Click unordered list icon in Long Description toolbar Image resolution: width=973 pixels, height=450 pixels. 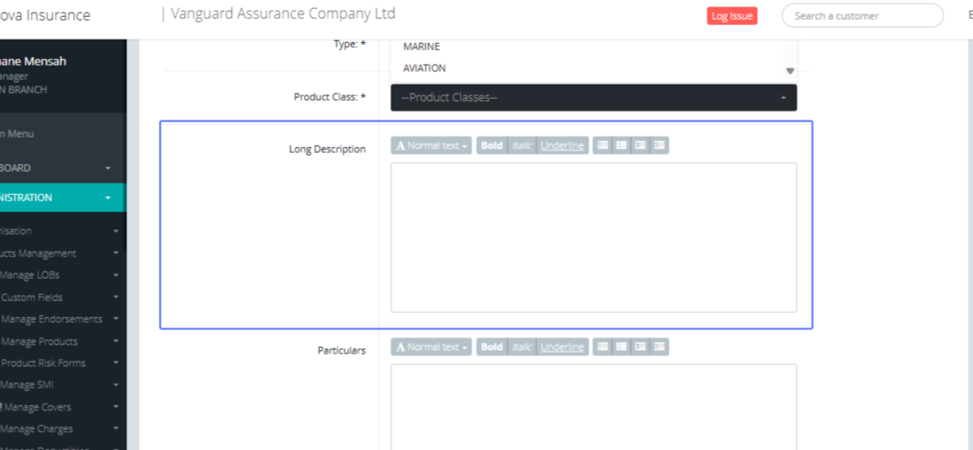(x=602, y=146)
